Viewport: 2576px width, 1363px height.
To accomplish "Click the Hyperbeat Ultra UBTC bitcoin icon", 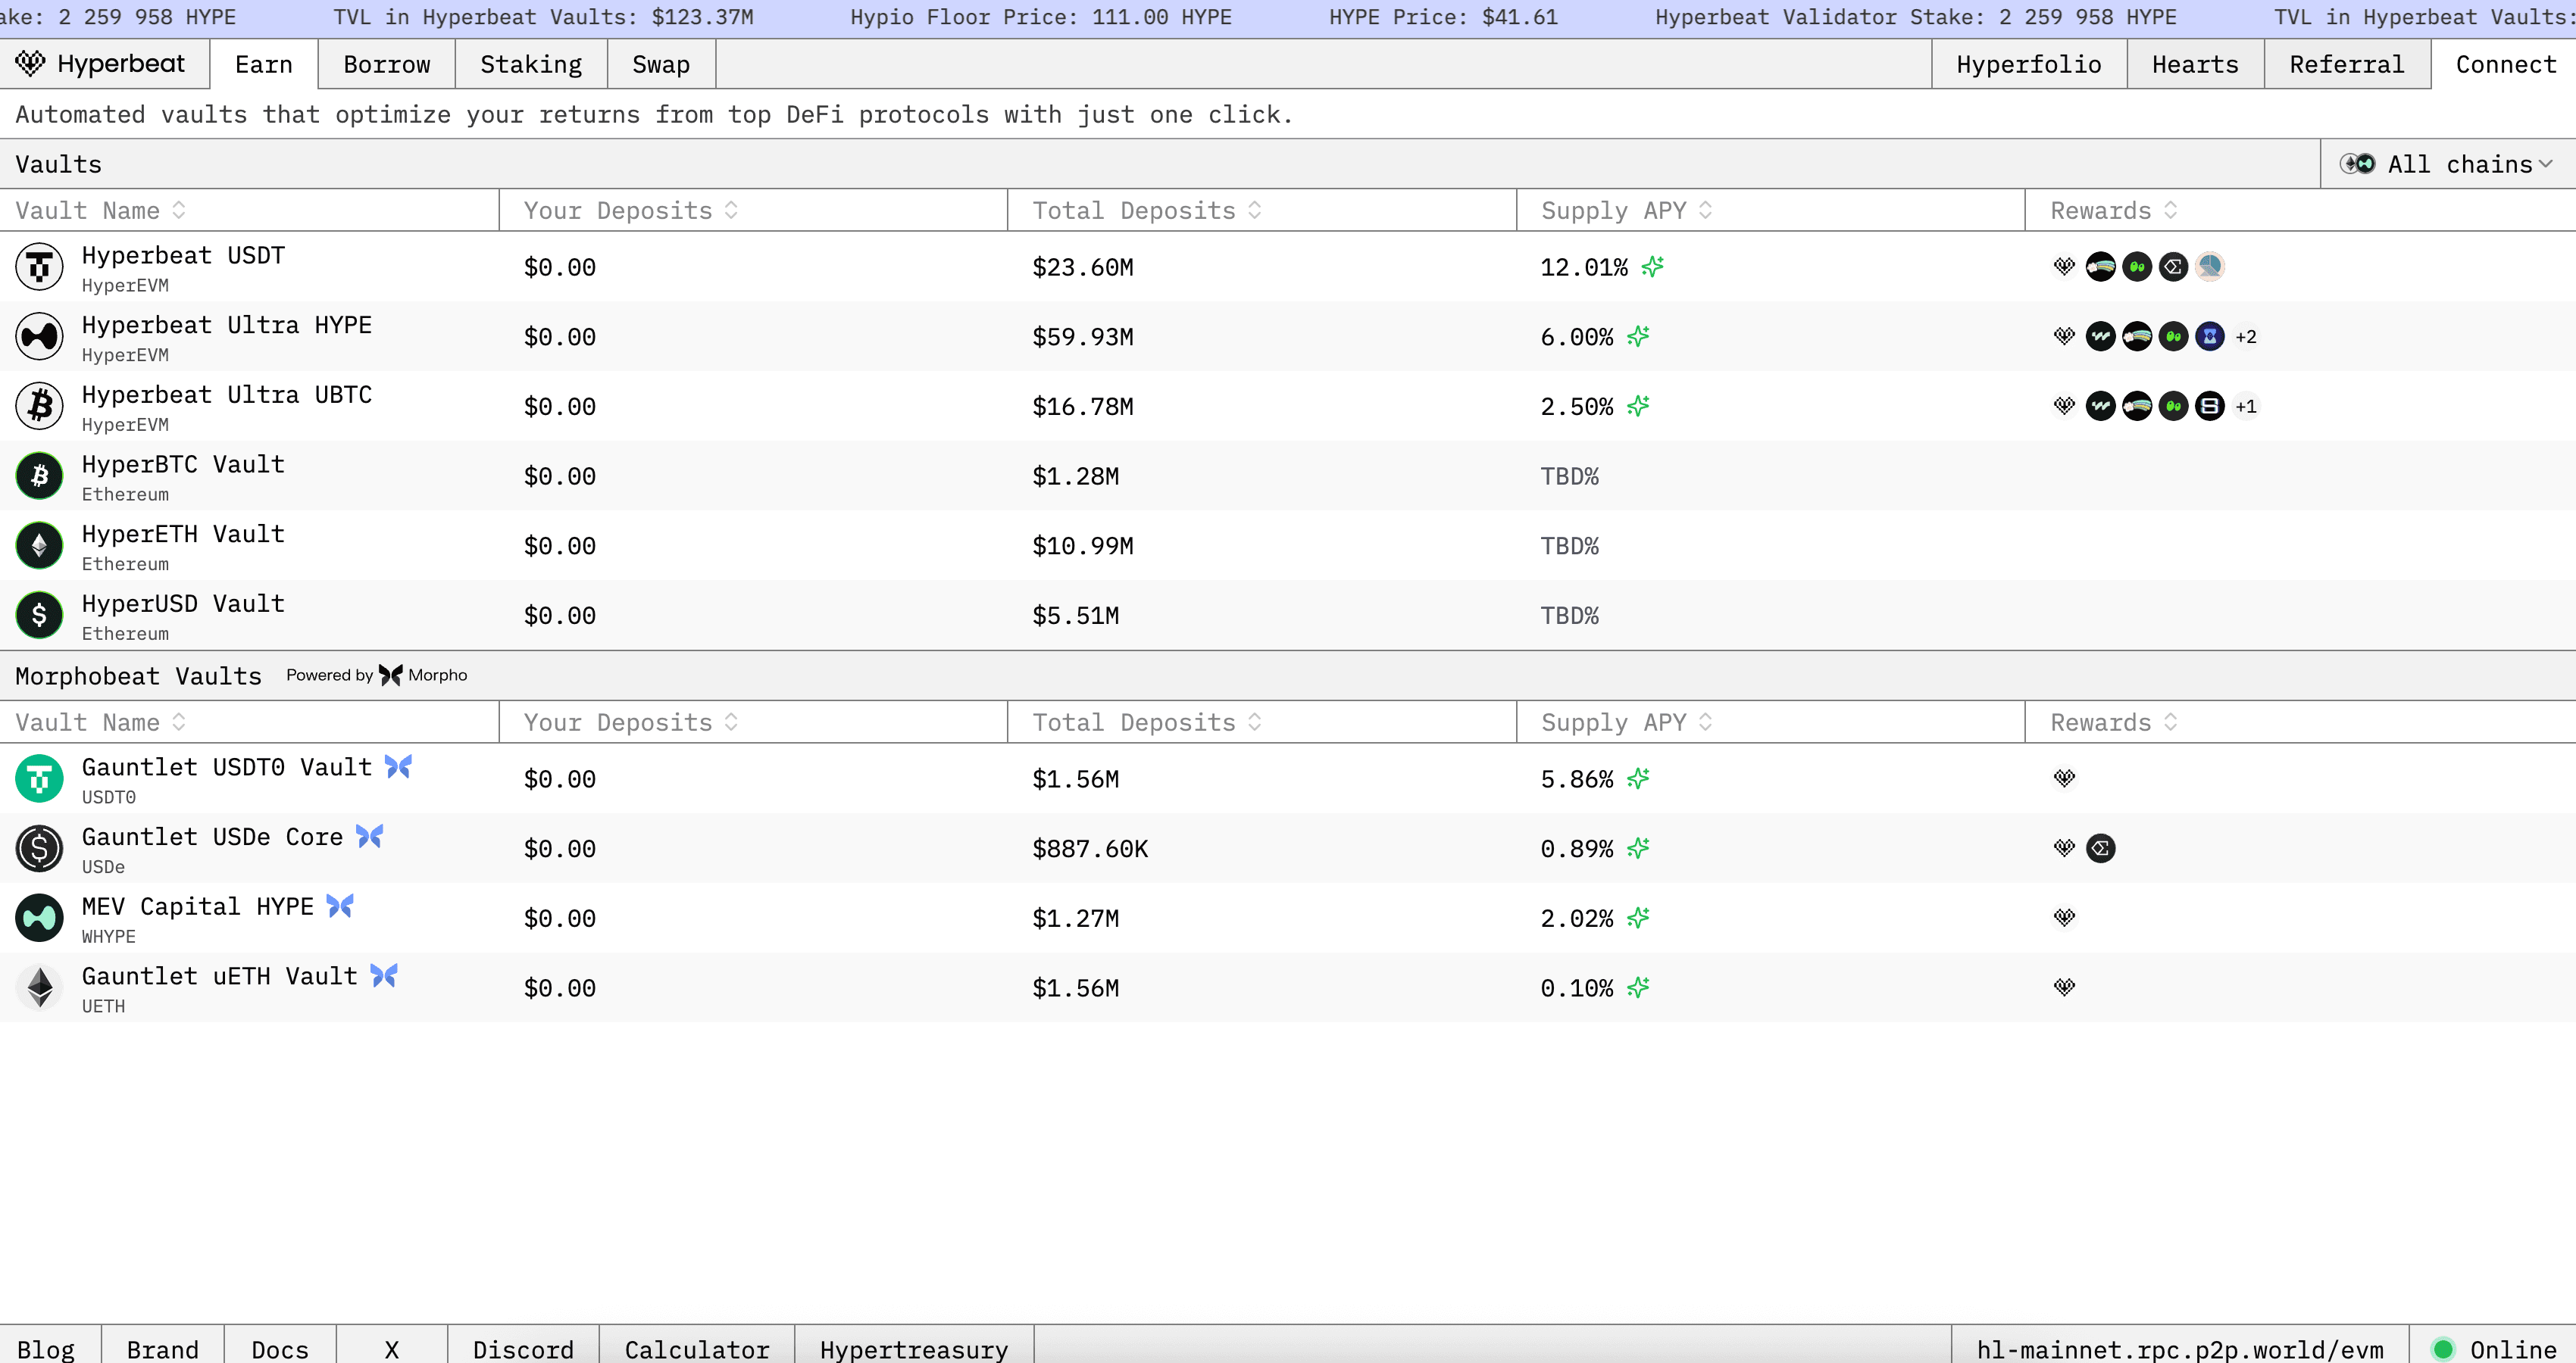I will pyautogui.click(x=39, y=407).
